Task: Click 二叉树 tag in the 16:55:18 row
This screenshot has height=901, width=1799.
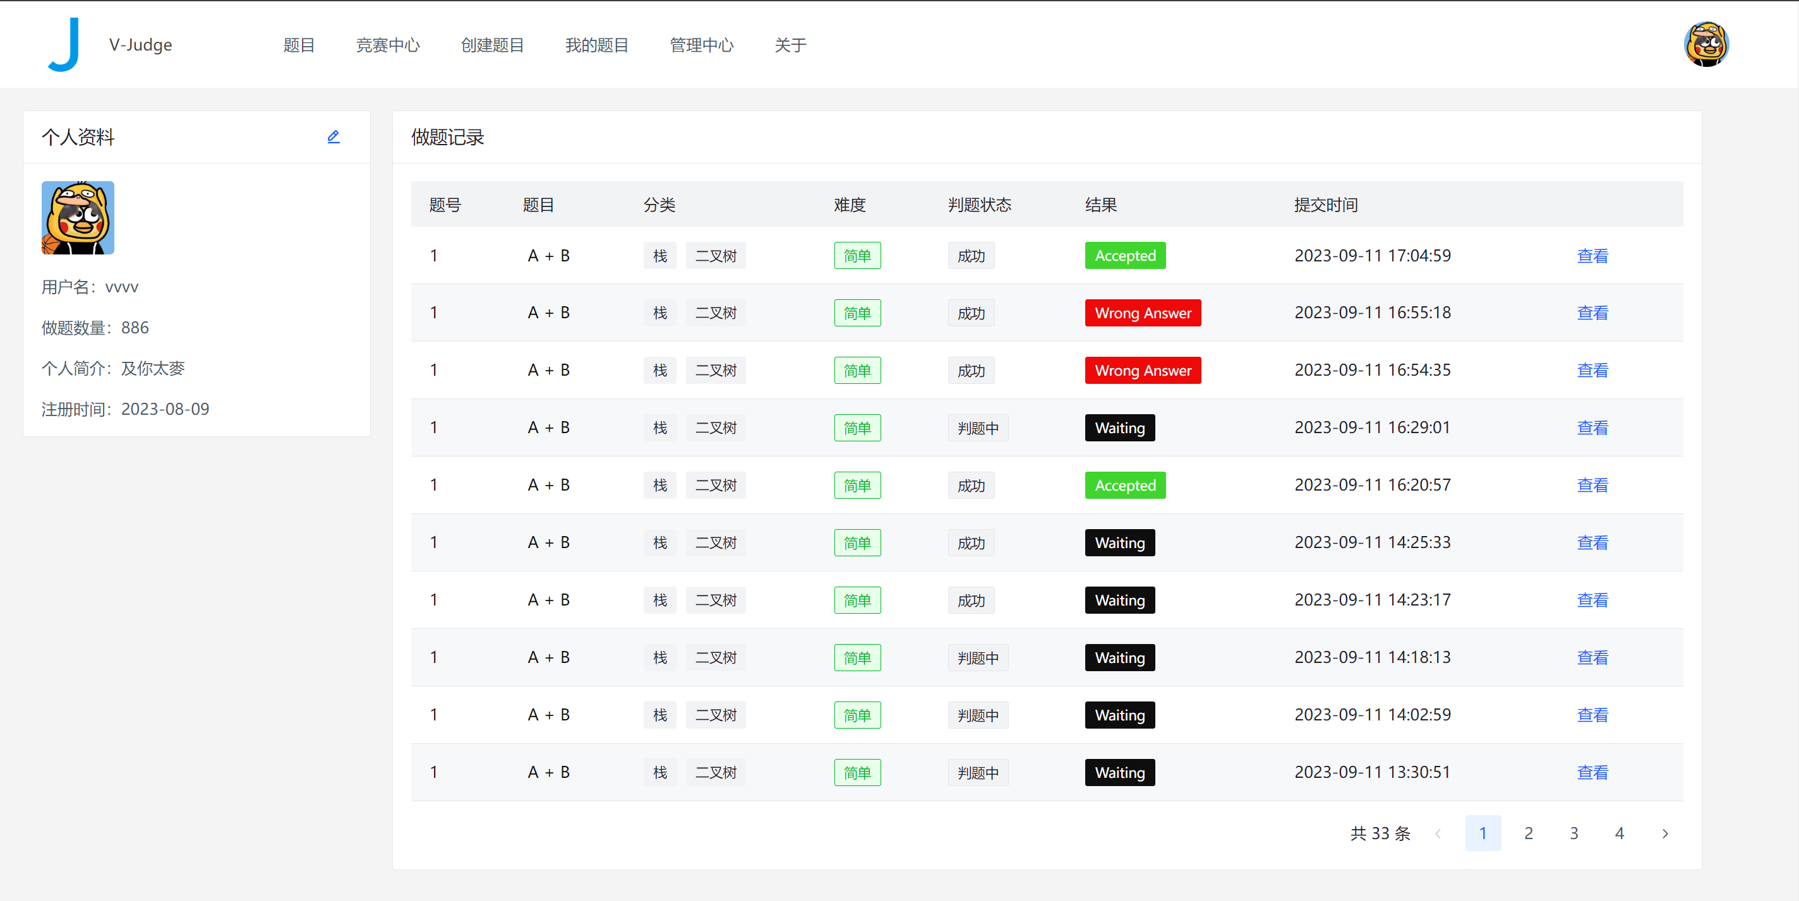Action: (716, 313)
